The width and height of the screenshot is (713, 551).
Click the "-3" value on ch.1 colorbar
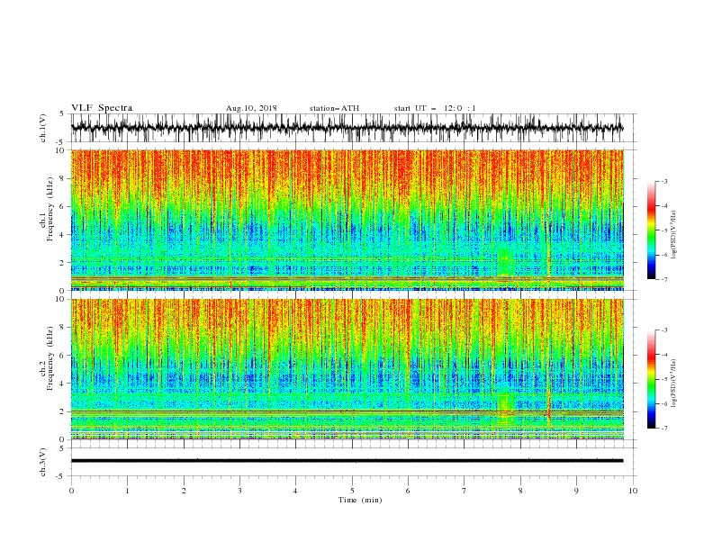(x=663, y=181)
